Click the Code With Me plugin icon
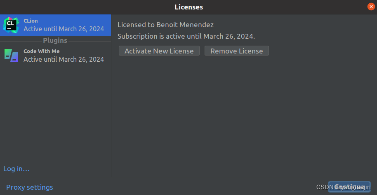Viewport: 377px width, 195px height. [x=11, y=55]
